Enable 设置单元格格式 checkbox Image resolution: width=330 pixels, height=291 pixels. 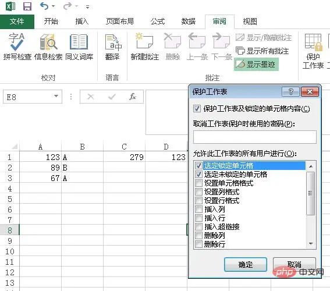[198, 183]
